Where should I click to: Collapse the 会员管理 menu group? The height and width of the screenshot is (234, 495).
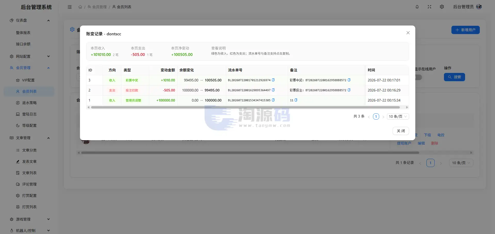(x=29, y=68)
